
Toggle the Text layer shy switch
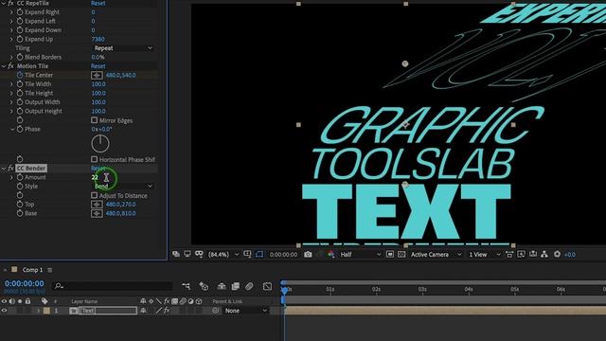click(143, 311)
